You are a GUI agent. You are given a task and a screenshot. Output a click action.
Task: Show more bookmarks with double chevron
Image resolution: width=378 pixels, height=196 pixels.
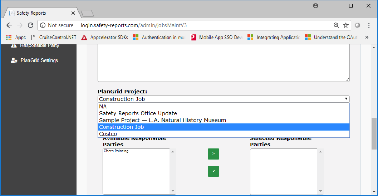click(367, 37)
